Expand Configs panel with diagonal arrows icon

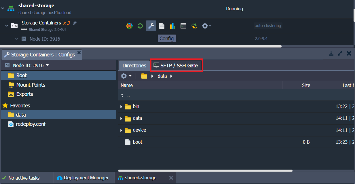point(340,53)
